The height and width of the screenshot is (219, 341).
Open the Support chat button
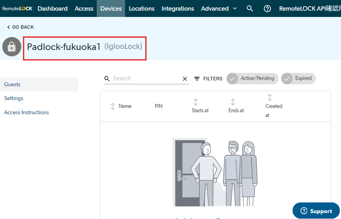(x=316, y=211)
